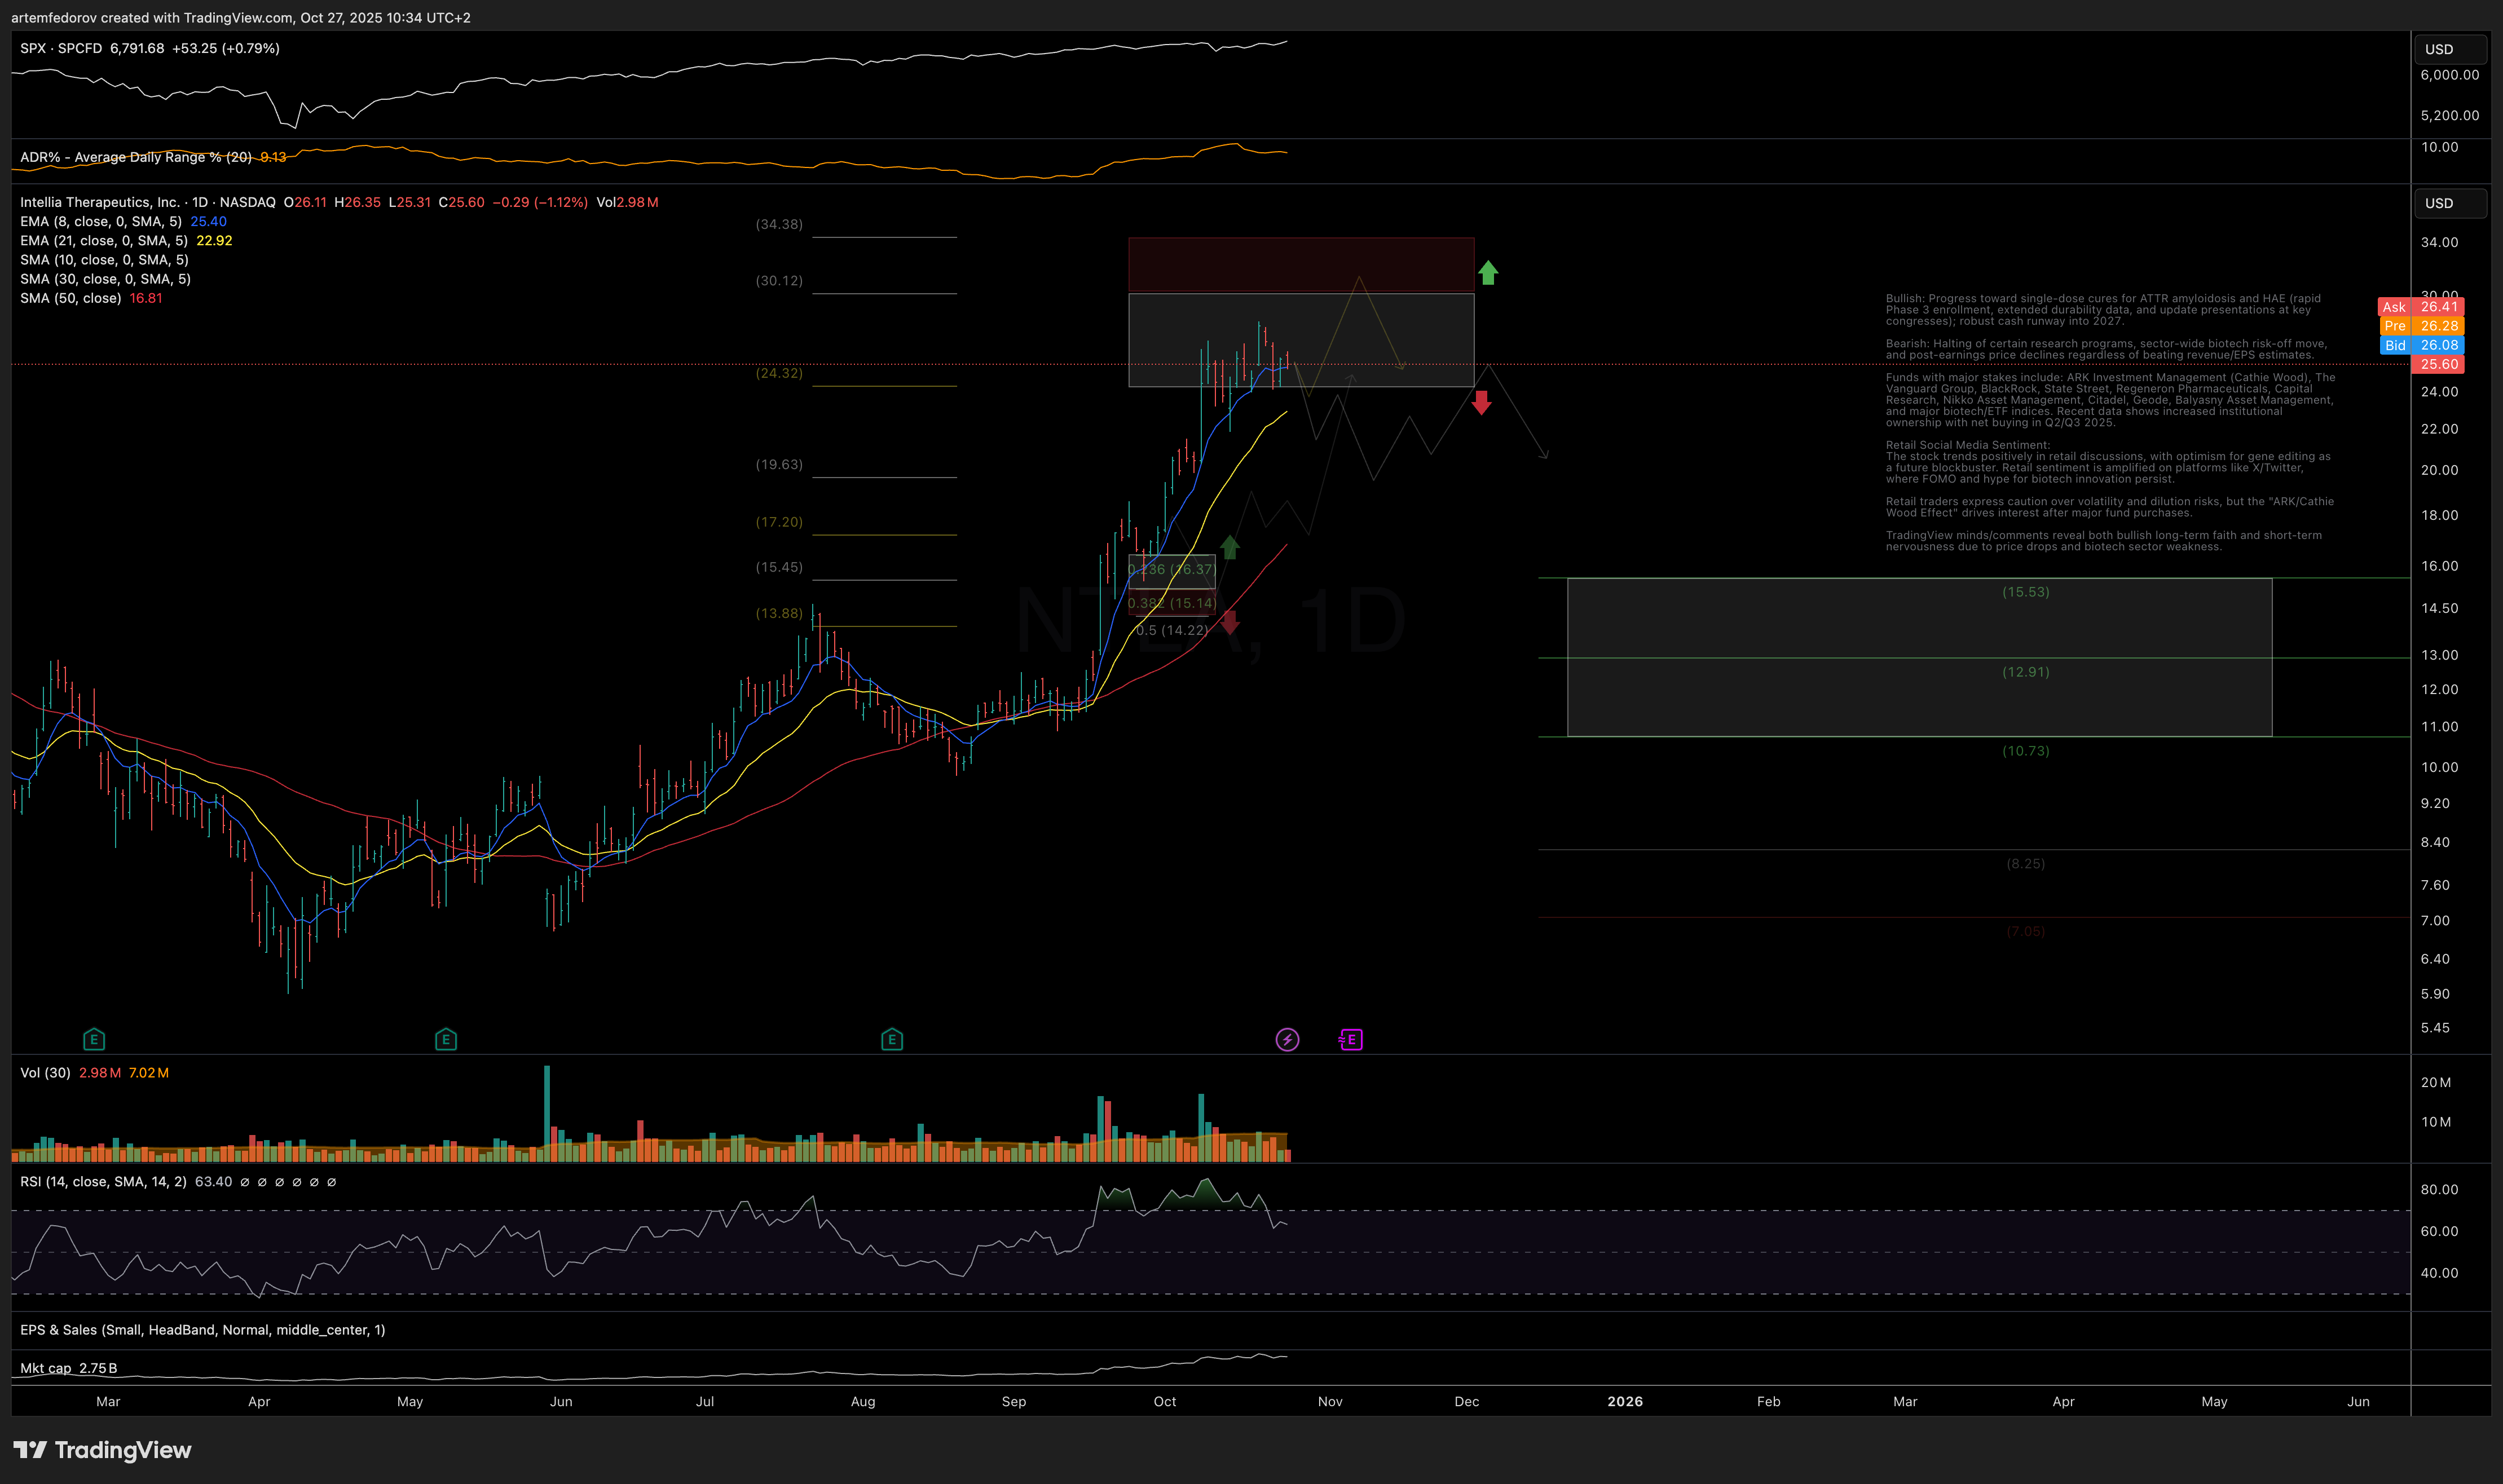Click the (12.91) support zone label
The height and width of the screenshot is (1484, 2503).
click(2026, 672)
